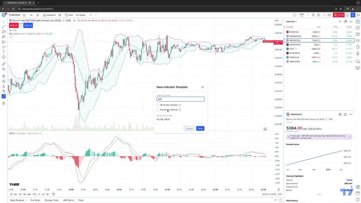Open the Strategy Tester tab
The width and height of the screenshot is (361, 203).
[x=52, y=200]
